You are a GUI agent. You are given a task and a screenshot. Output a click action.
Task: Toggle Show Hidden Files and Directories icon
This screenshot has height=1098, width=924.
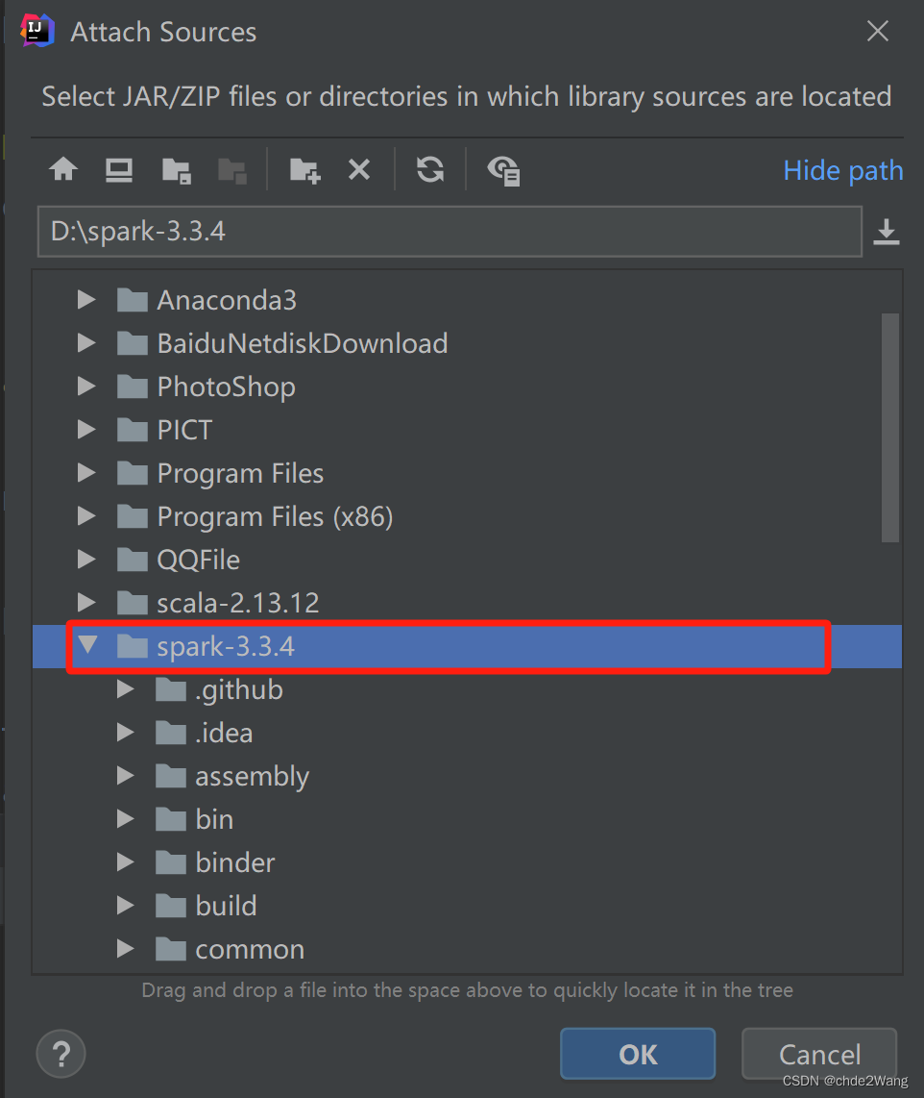pyautogui.click(x=503, y=170)
